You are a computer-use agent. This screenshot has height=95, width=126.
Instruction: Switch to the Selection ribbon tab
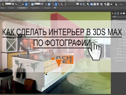coord(23,8)
